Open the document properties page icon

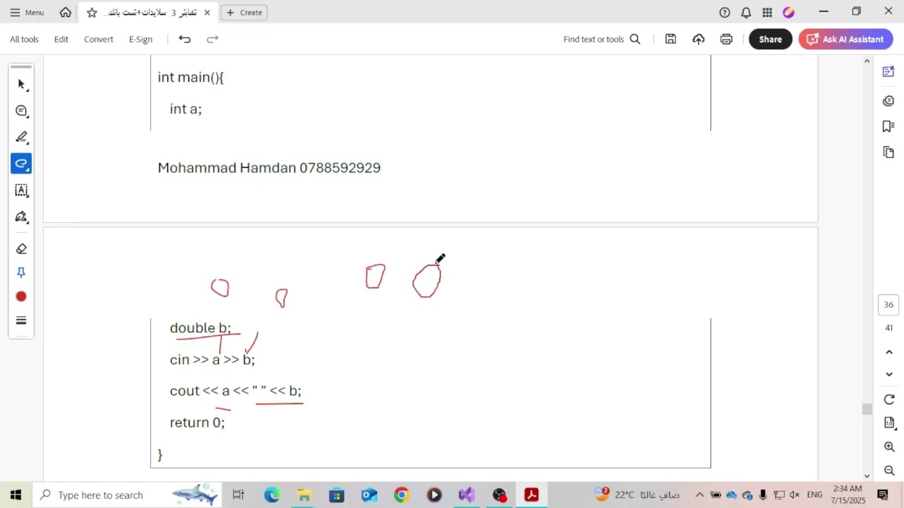tap(889, 423)
